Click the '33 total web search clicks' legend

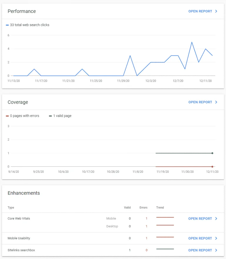tap(28, 25)
